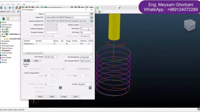Open the Insert menu

pyautogui.click(x=7, y=4)
